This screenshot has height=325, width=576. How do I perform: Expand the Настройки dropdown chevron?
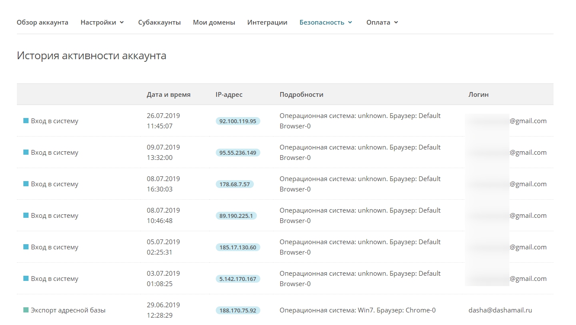tap(122, 22)
